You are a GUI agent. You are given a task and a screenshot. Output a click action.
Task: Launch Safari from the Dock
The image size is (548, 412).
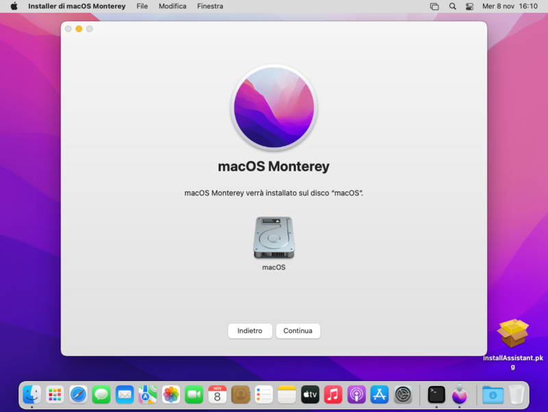[78, 394]
